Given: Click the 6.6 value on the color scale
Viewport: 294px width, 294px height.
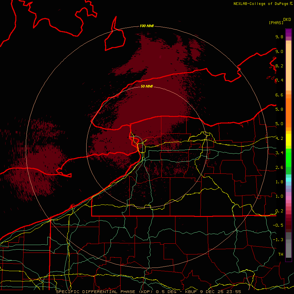Looking at the screenshot, I should point(279,95).
